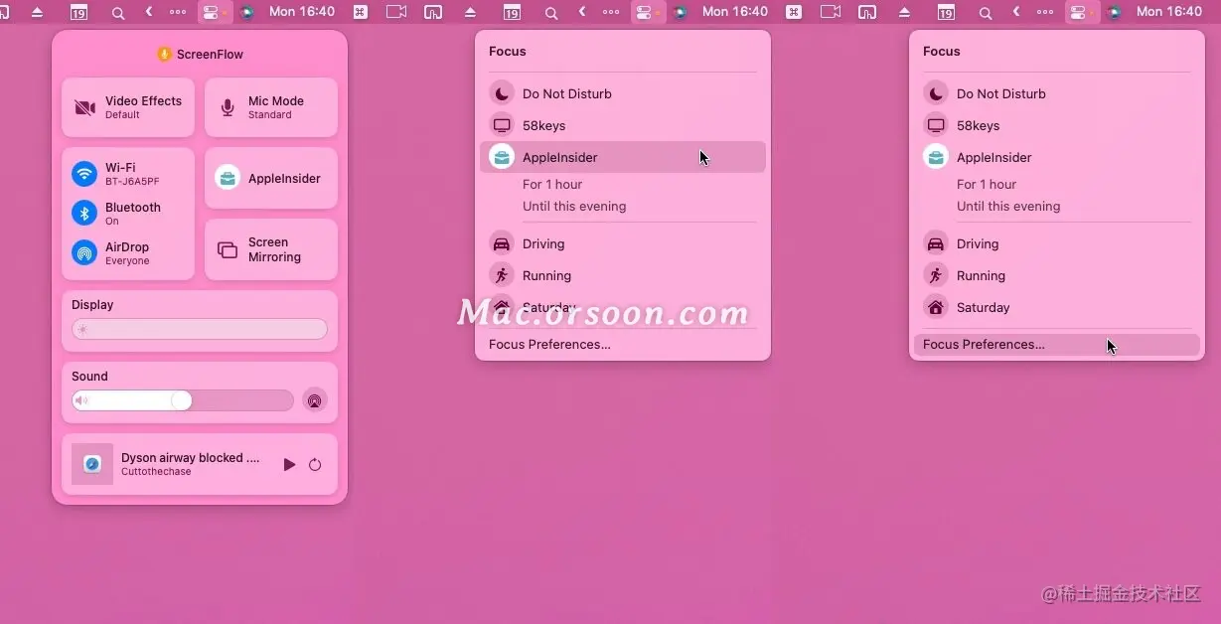Click the Safari thumbnail in the media tile
Screen dimensions: 1221x624
coord(92,464)
